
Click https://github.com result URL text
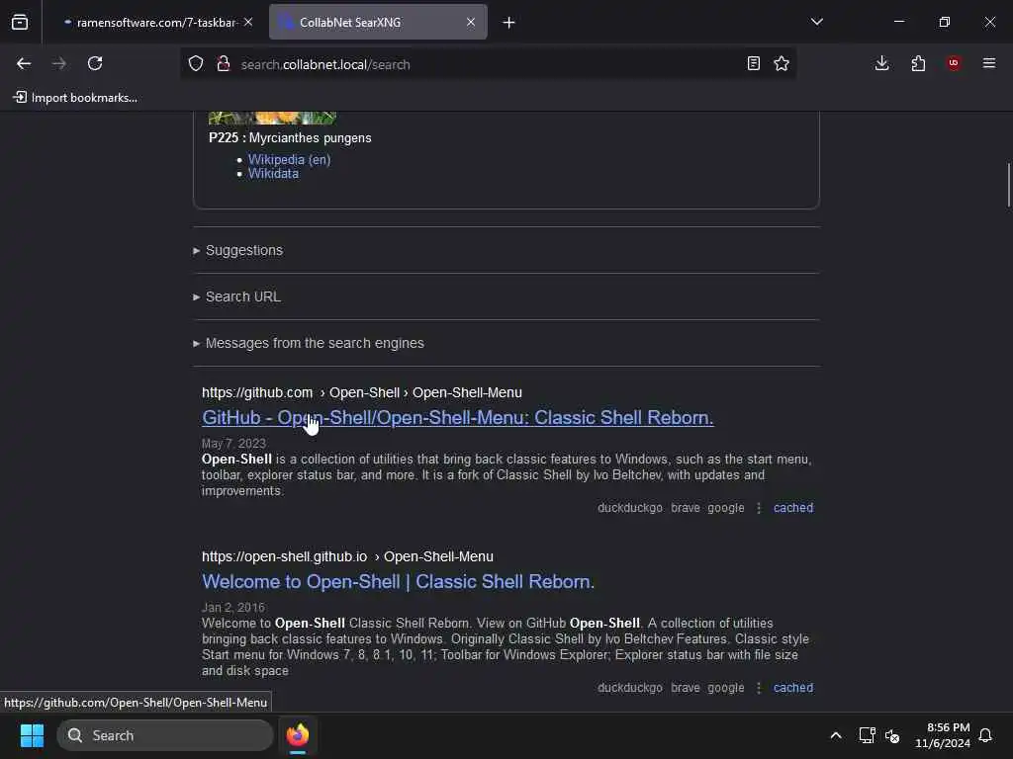click(x=257, y=392)
